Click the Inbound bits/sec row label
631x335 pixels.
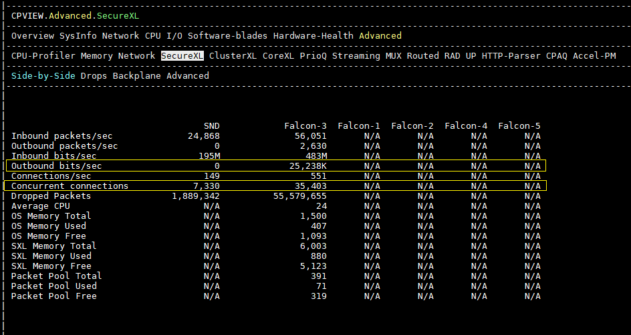tap(54, 156)
